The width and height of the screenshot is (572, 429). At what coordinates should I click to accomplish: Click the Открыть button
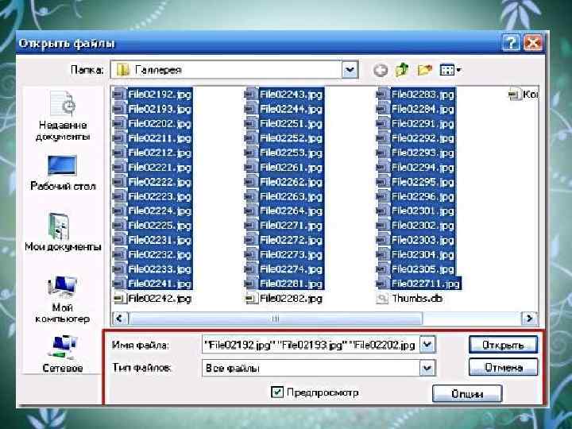click(x=503, y=345)
